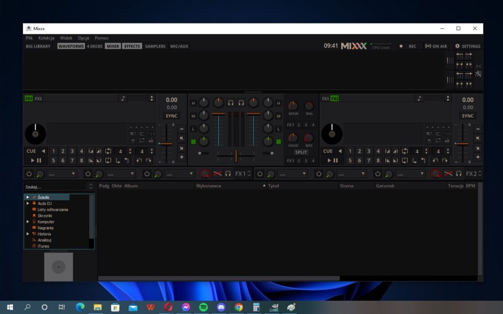Click the eject icon on right deck
The width and height of the screenshot is (503, 314).
click(x=429, y=140)
